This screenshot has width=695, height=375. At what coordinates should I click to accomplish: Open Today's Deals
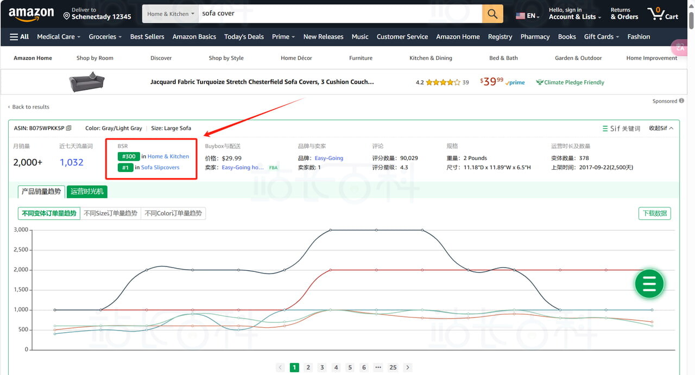pos(244,37)
